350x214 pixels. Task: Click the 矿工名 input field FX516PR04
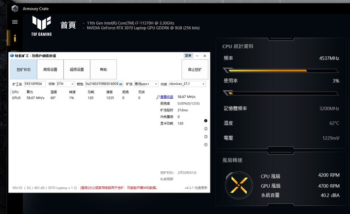click(35, 84)
